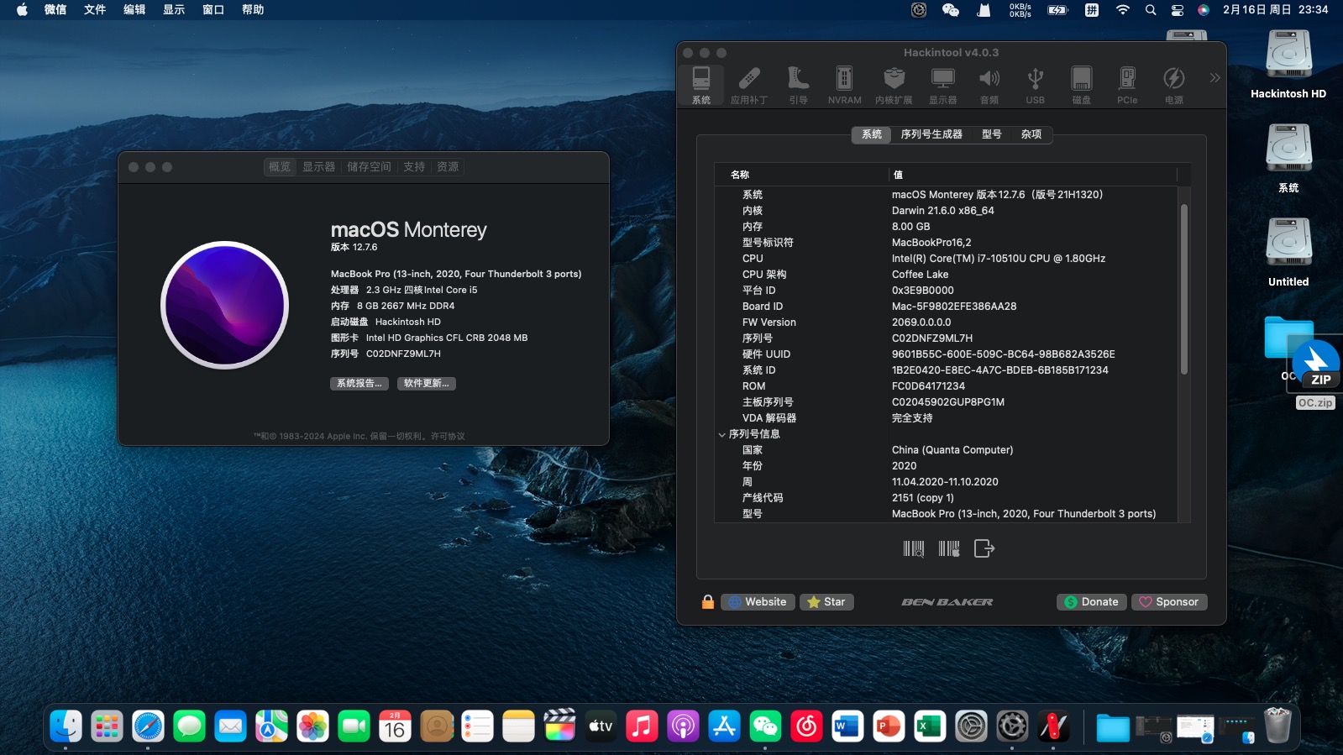This screenshot has width=1343, height=755.
Task: Click the Siri icon in the menu bar
Action: point(1204,10)
